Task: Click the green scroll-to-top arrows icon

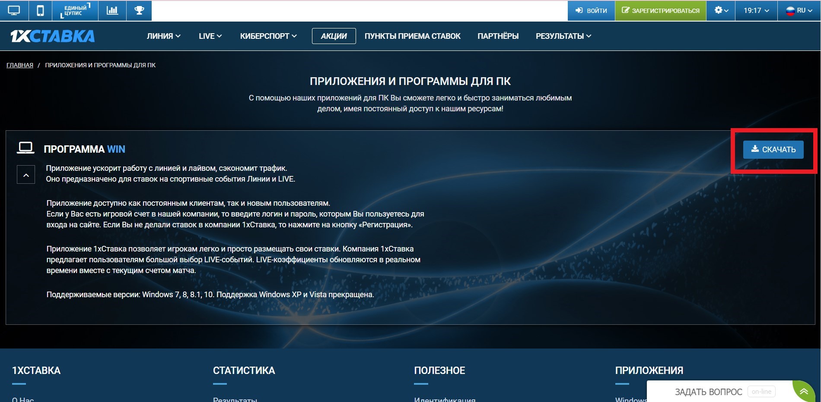Action: pyautogui.click(x=804, y=392)
